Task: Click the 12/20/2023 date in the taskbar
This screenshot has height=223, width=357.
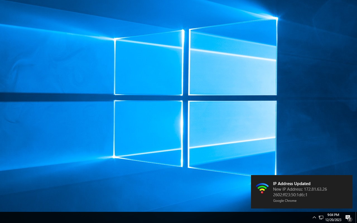Action: [x=333, y=220]
